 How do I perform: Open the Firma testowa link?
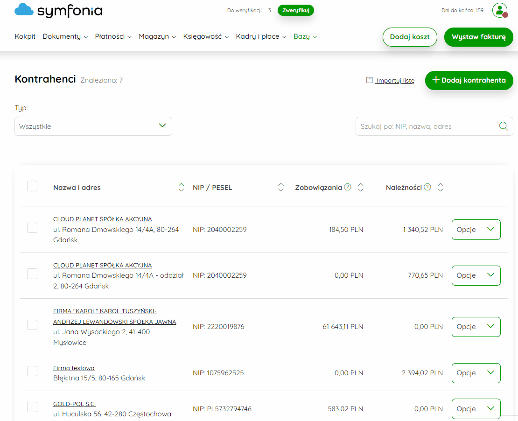pos(74,368)
